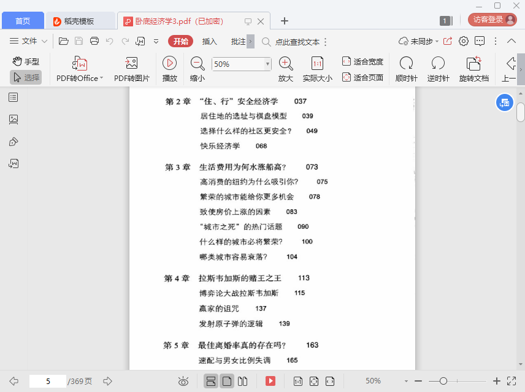Open the annotation tools sidebar panel
The height and width of the screenshot is (392, 525).
click(13, 142)
